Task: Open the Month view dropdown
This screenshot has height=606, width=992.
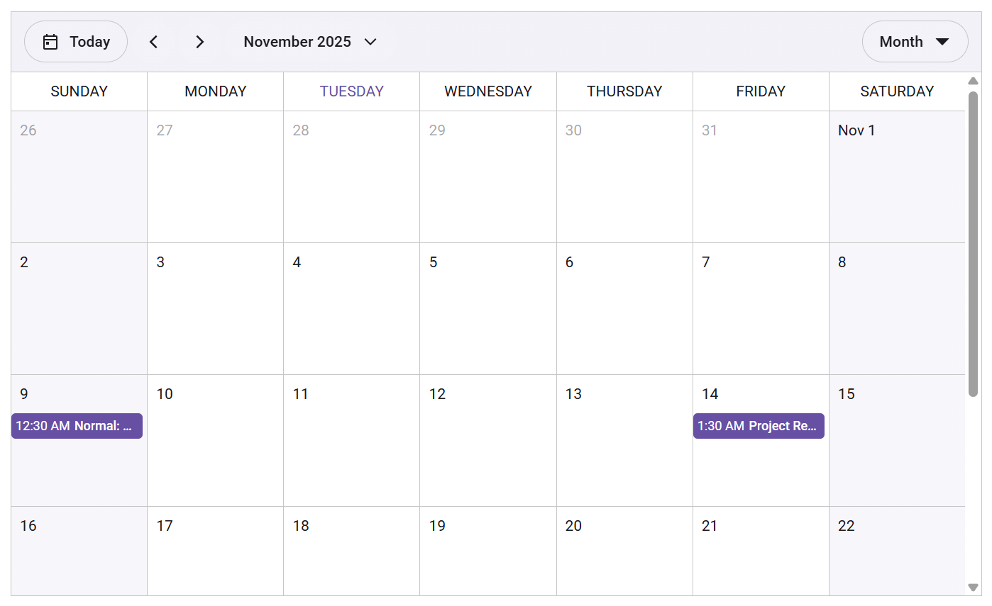Action: [x=914, y=42]
